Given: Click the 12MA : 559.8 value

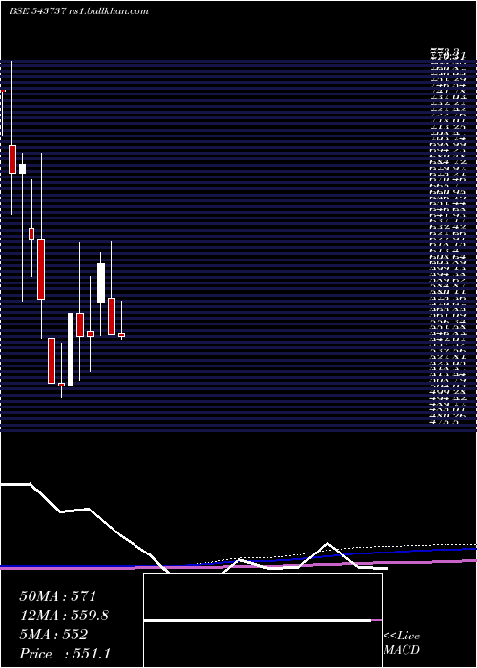Looking at the screenshot, I should coord(64,616).
